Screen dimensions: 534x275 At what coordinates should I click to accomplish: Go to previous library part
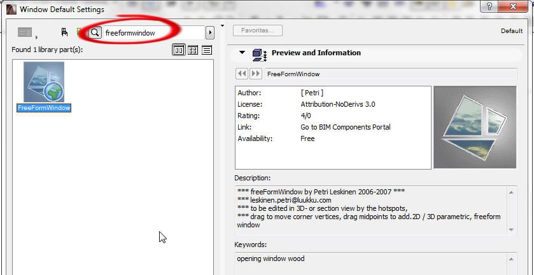tap(242, 74)
